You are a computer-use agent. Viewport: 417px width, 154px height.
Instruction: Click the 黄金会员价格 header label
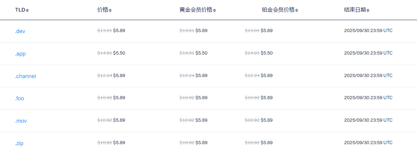(196, 10)
